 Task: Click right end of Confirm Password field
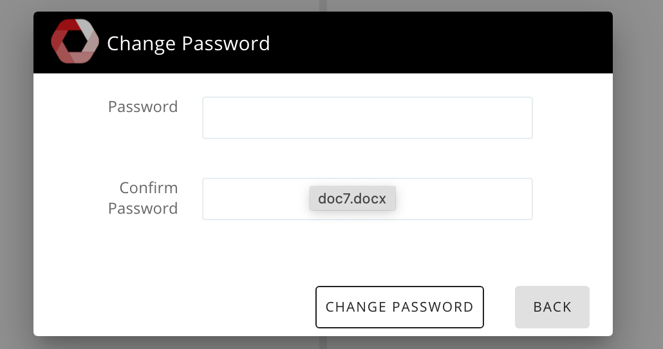coord(523,199)
